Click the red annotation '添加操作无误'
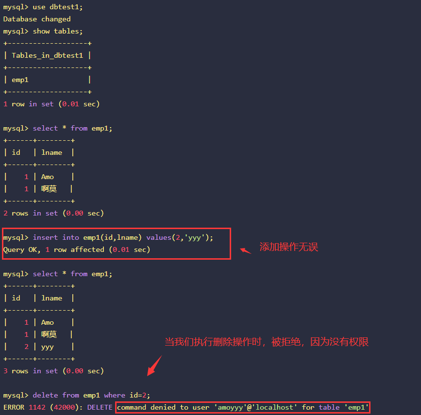This screenshot has width=421, height=415. [x=288, y=247]
